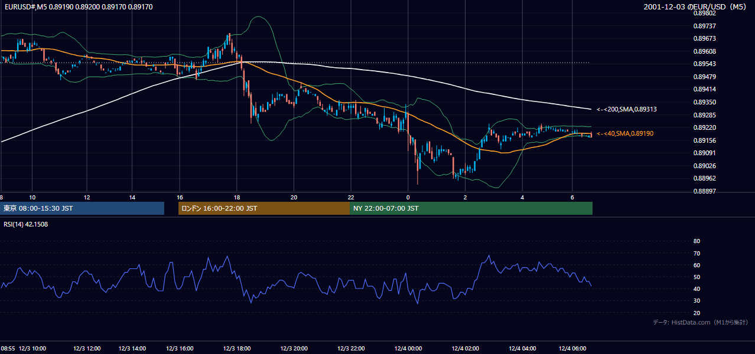Click the 0.89608 price axis label
This screenshot has width=755, height=354.
[705, 51]
